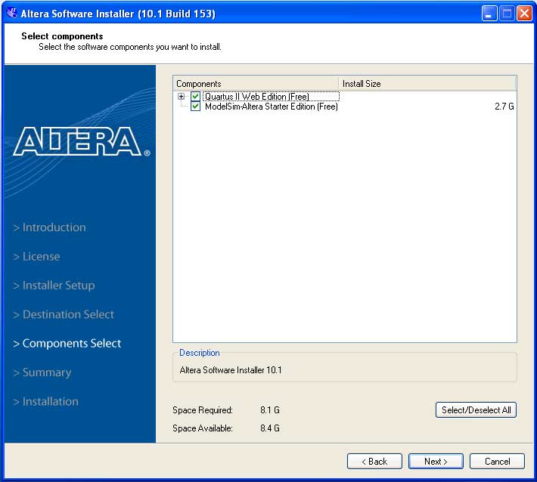The height and width of the screenshot is (482, 537).
Task: Select the Quartus II Web Edition row label
Action: [256, 97]
